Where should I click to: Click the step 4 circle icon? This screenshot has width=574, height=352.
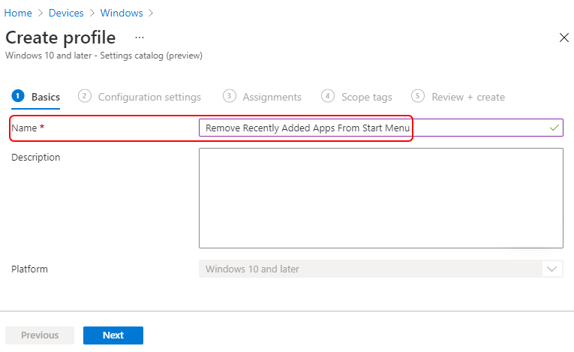(328, 96)
